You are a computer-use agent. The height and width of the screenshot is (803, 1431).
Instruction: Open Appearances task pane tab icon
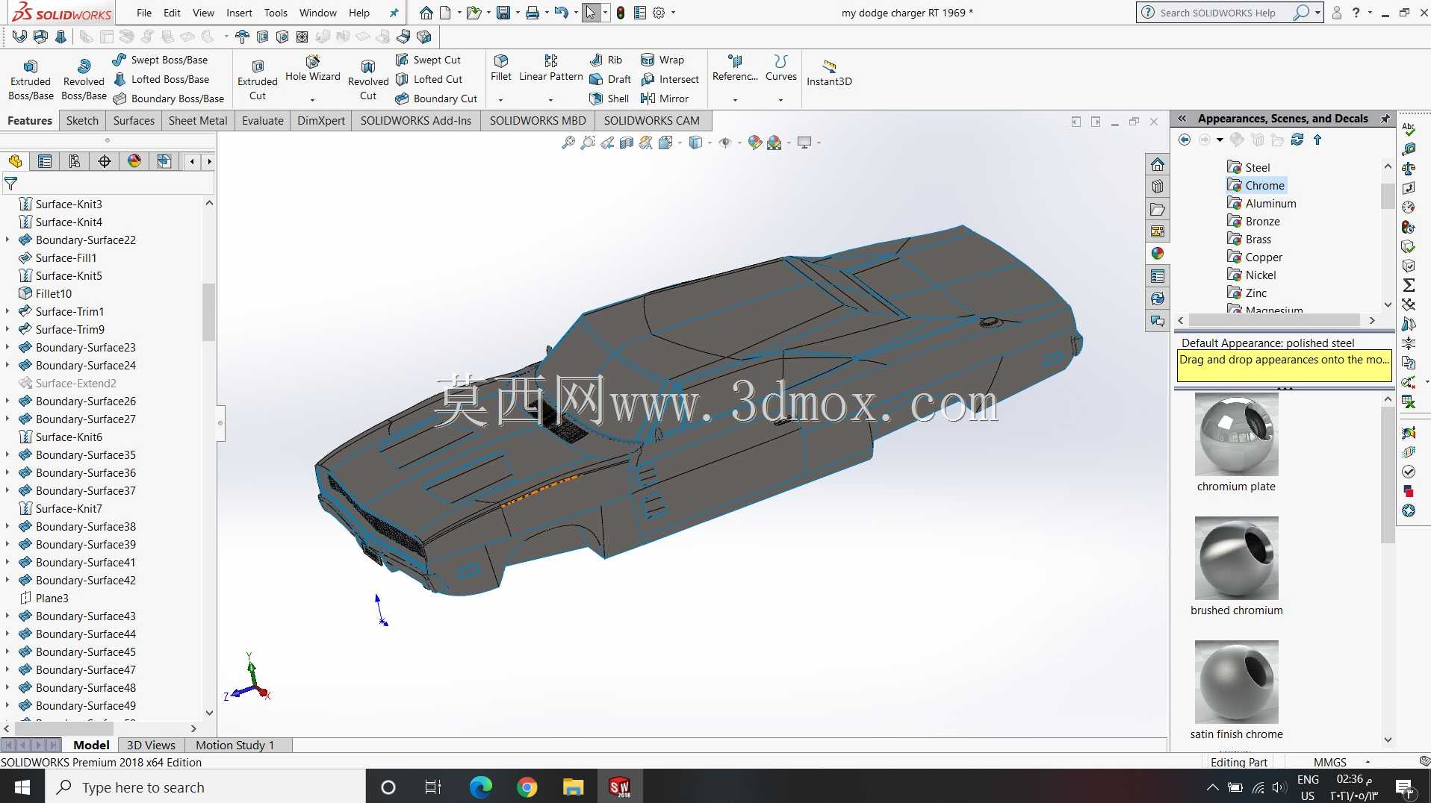[x=1158, y=254]
